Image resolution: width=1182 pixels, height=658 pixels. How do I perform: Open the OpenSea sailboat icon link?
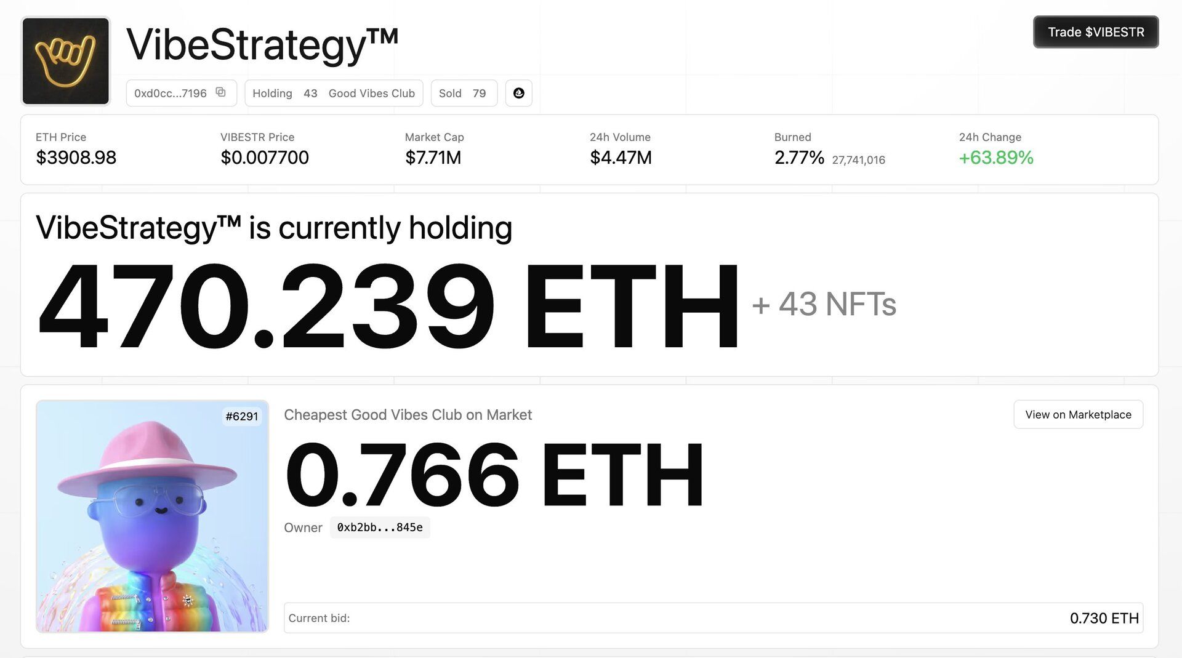[518, 93]
